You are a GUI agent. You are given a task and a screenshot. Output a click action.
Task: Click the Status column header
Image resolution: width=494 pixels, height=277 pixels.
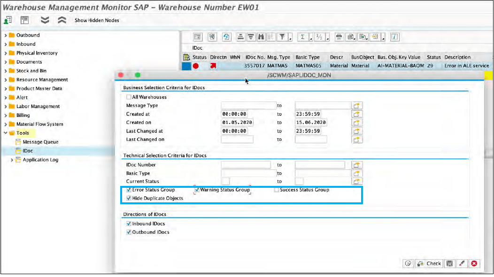(x=200, y=57)
